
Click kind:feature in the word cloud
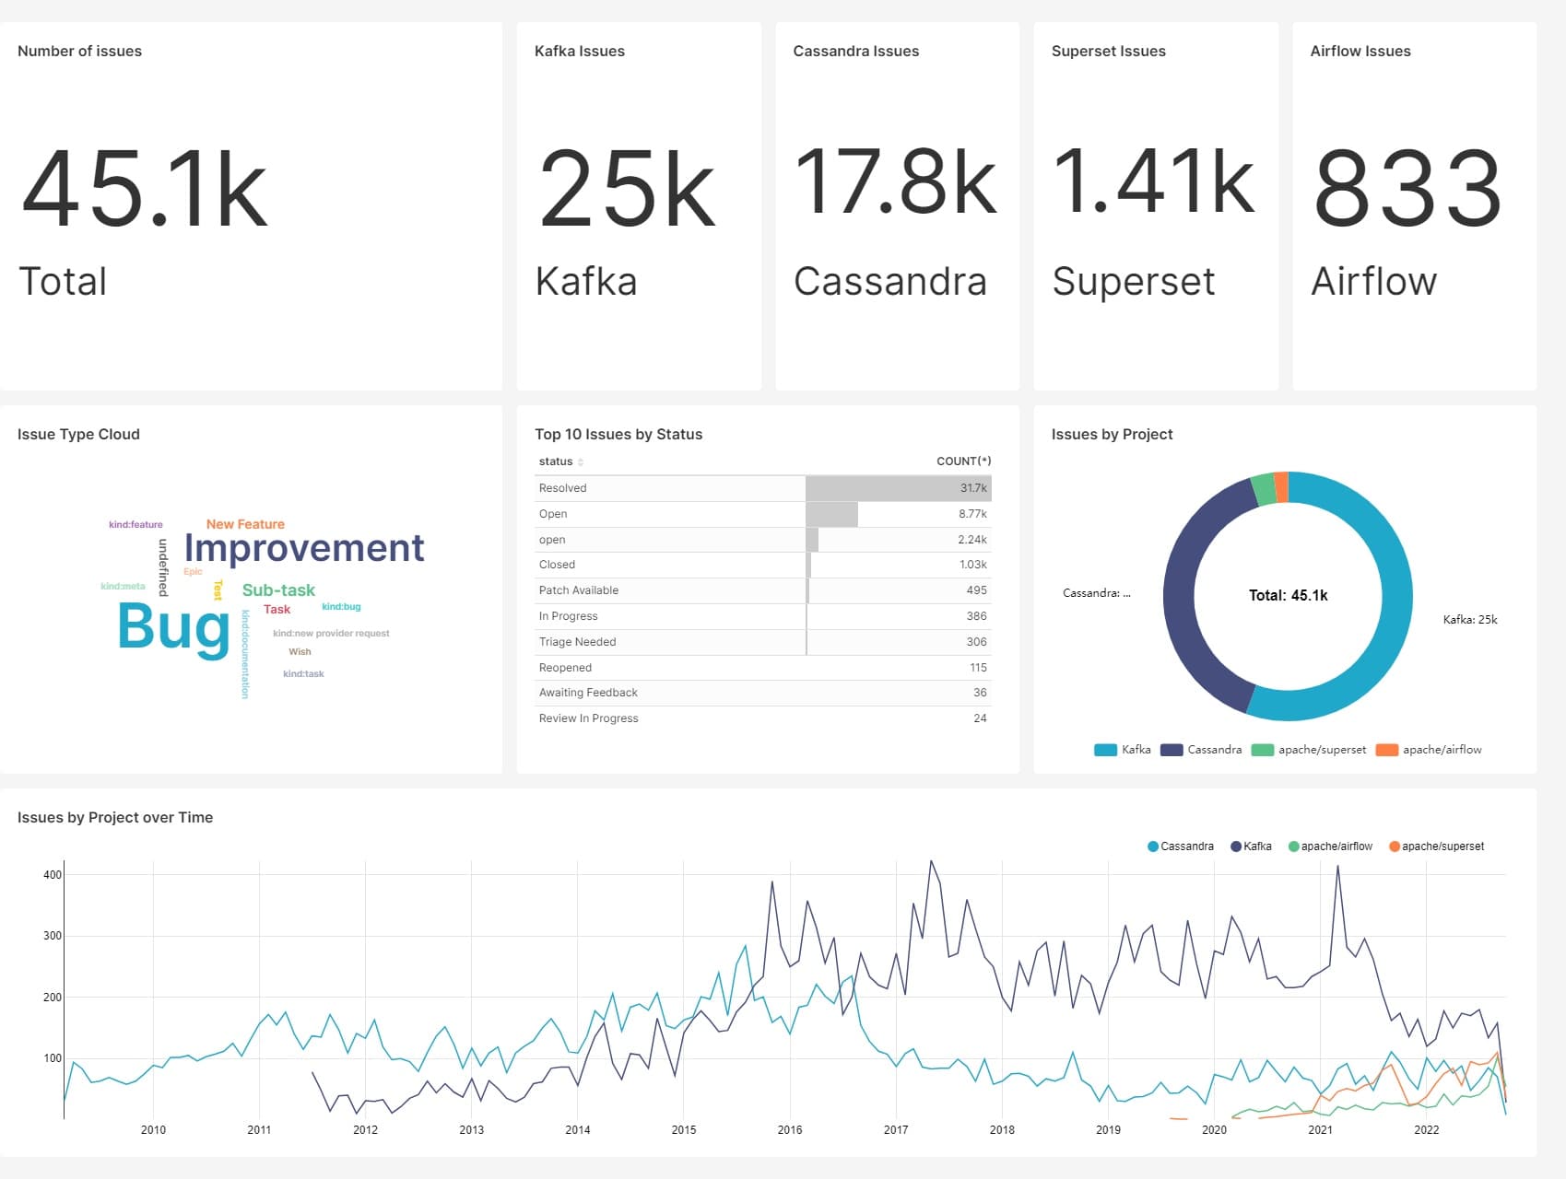135,525
